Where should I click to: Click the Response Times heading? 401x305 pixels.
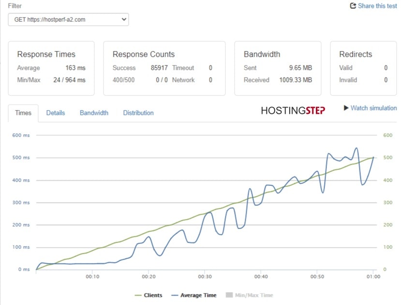46,54
